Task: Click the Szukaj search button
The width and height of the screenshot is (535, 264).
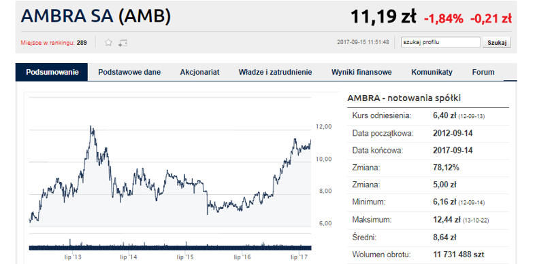Action: pos(496,43)
